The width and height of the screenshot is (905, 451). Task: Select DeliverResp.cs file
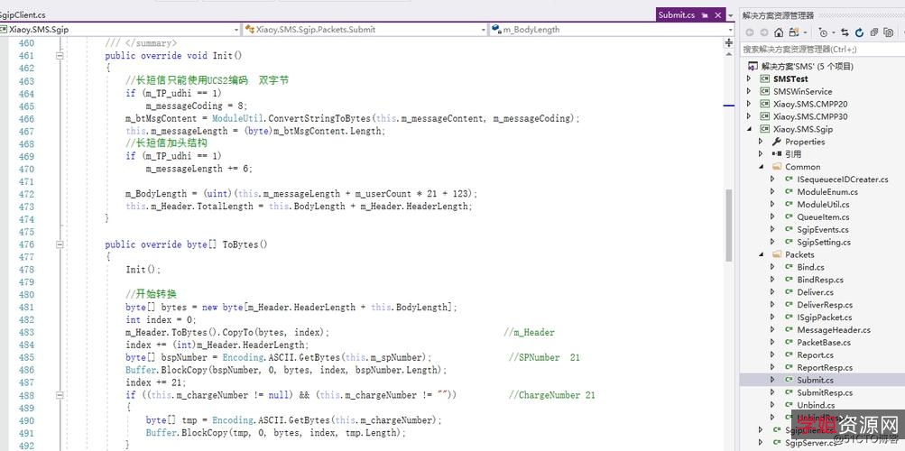click(x=825, y=305)
